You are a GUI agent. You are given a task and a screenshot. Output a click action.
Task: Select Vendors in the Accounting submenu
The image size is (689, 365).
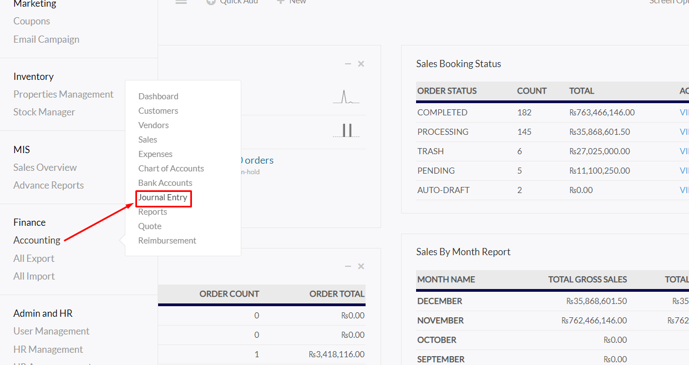(x=154, y=125)
